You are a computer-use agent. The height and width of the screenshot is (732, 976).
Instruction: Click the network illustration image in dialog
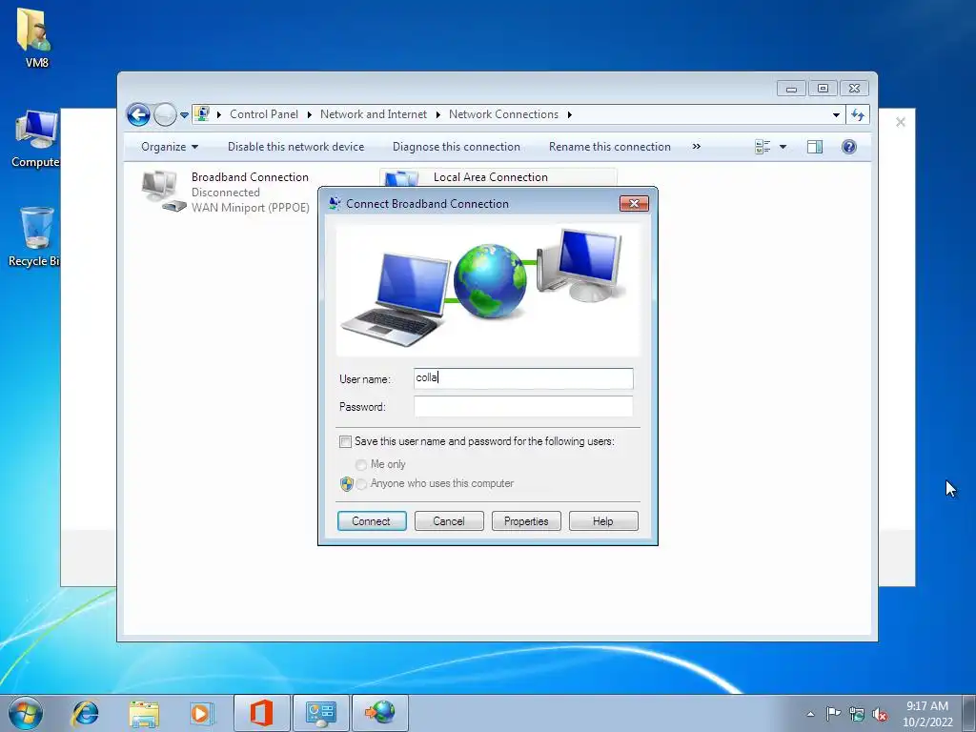tap(488, 290)
